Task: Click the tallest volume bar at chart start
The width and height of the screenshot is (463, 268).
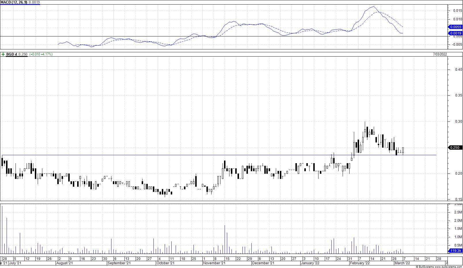Action: point(2,229)
